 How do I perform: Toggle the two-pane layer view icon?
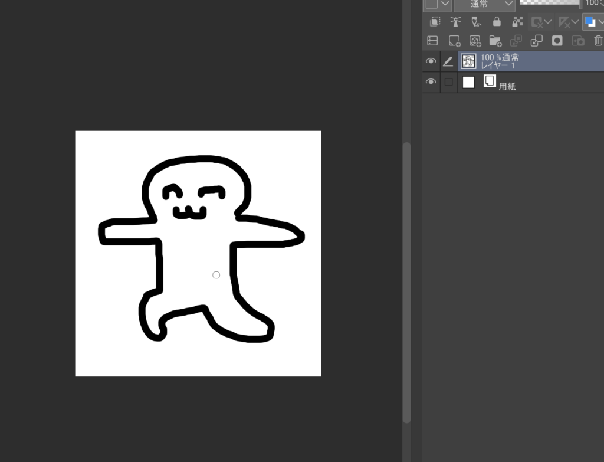pyautogui.click(x=432, y=41)
